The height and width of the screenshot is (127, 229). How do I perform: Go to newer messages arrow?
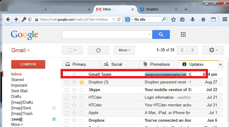(x=182, y=50)
